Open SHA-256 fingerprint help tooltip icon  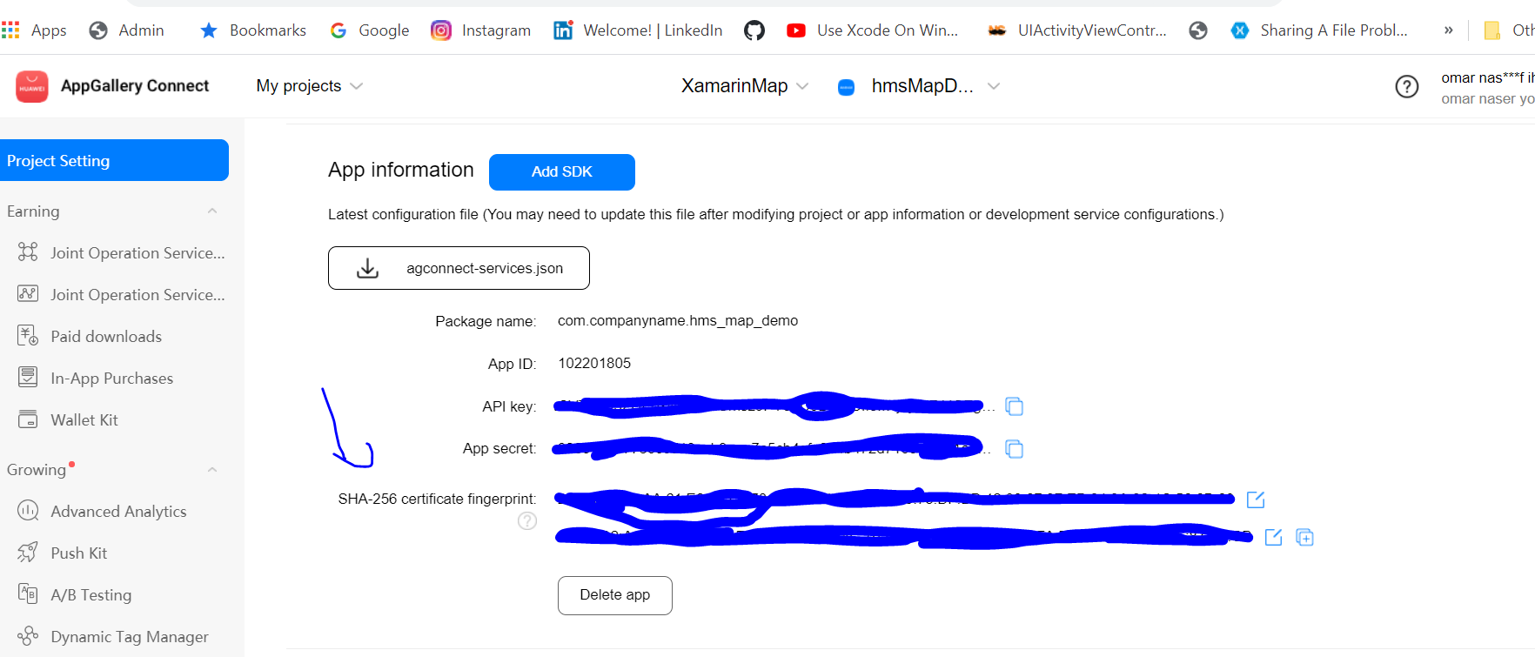point(527,520)
